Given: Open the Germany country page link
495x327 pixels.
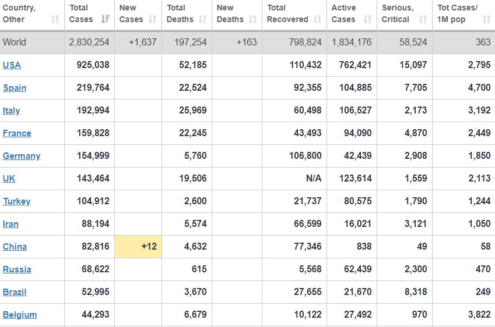Looking at the screenshot, I should click(22, 156).
